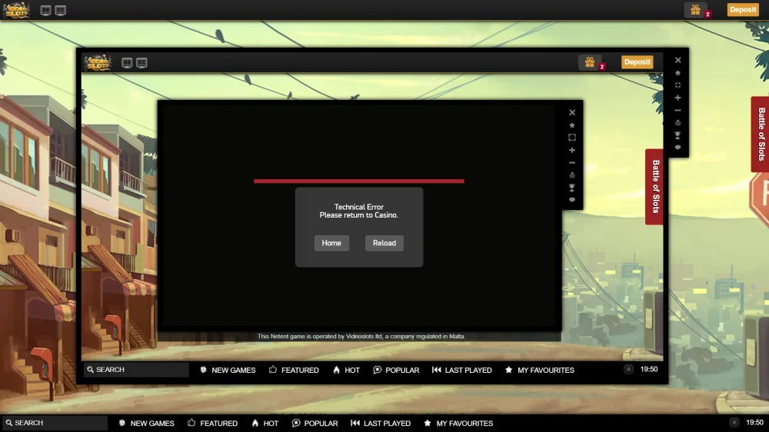The width and height of the screenshot is (769, 432).
Task: Click the money pot icon in inner game sidebar
Action: [x=572, y=175]
